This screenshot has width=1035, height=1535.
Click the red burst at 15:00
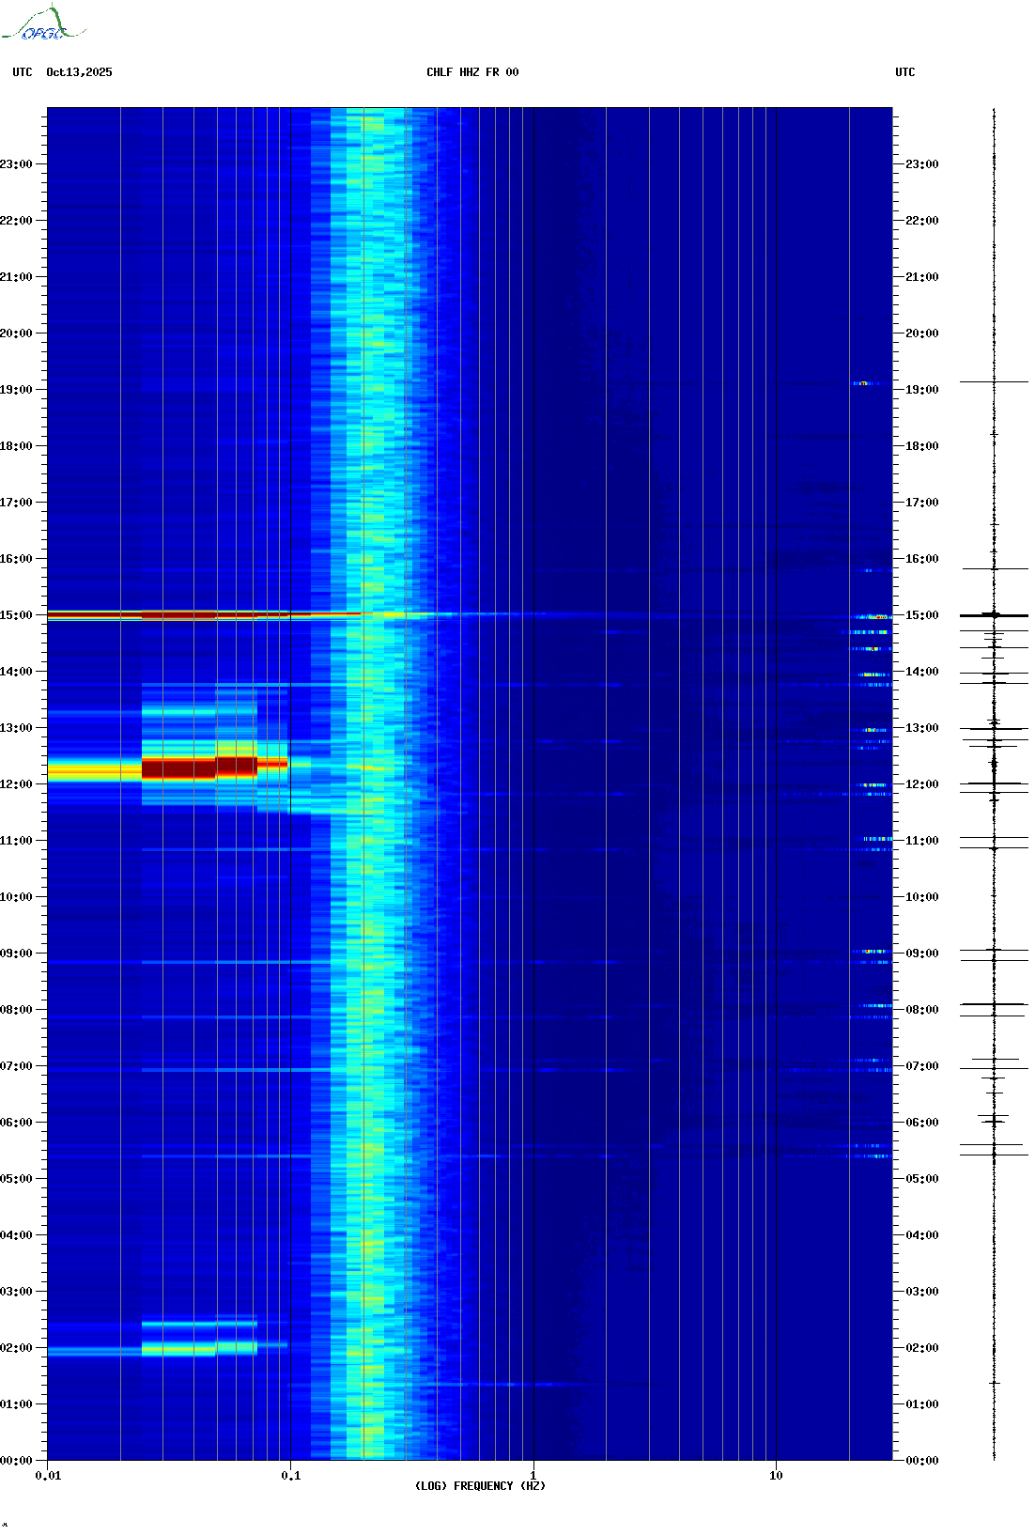point(204,615)
